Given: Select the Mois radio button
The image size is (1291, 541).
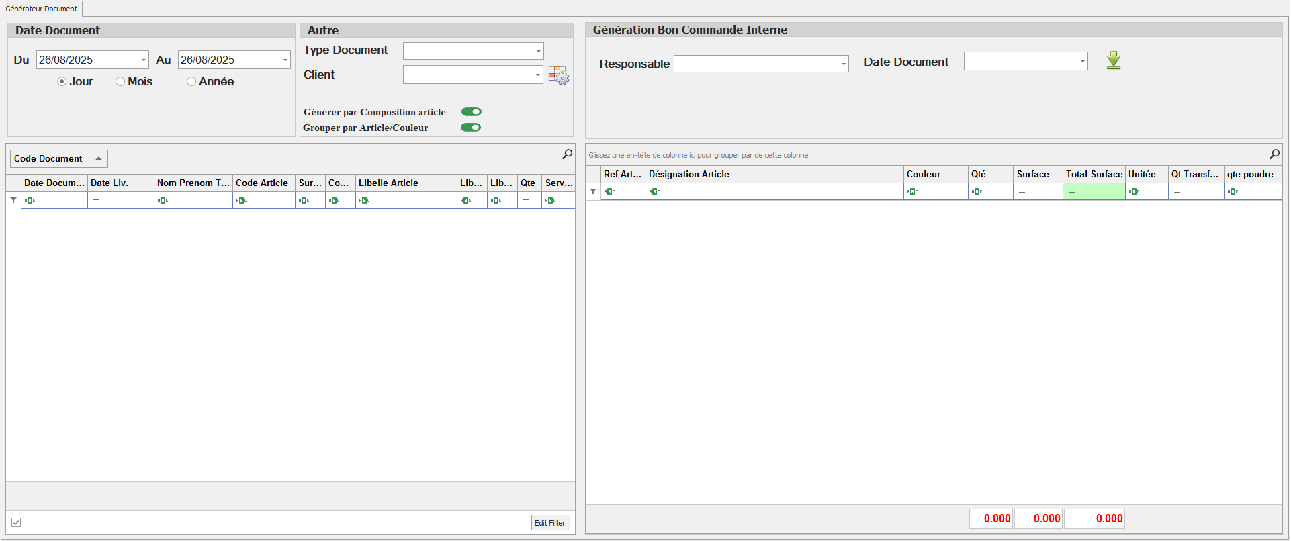Looking at the screenshot, I should pyautogui.click(x=120, y=81).
